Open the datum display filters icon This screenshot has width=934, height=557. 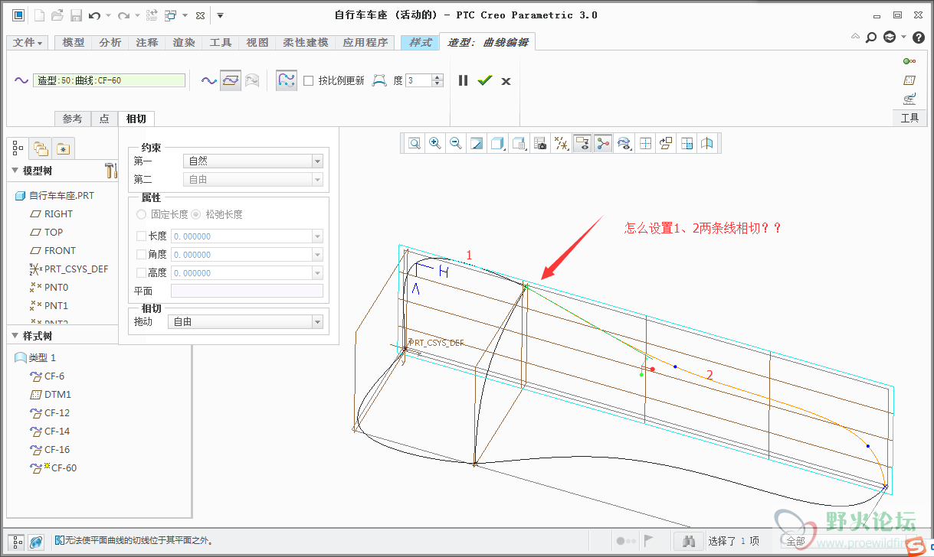[x=562, y=143]
